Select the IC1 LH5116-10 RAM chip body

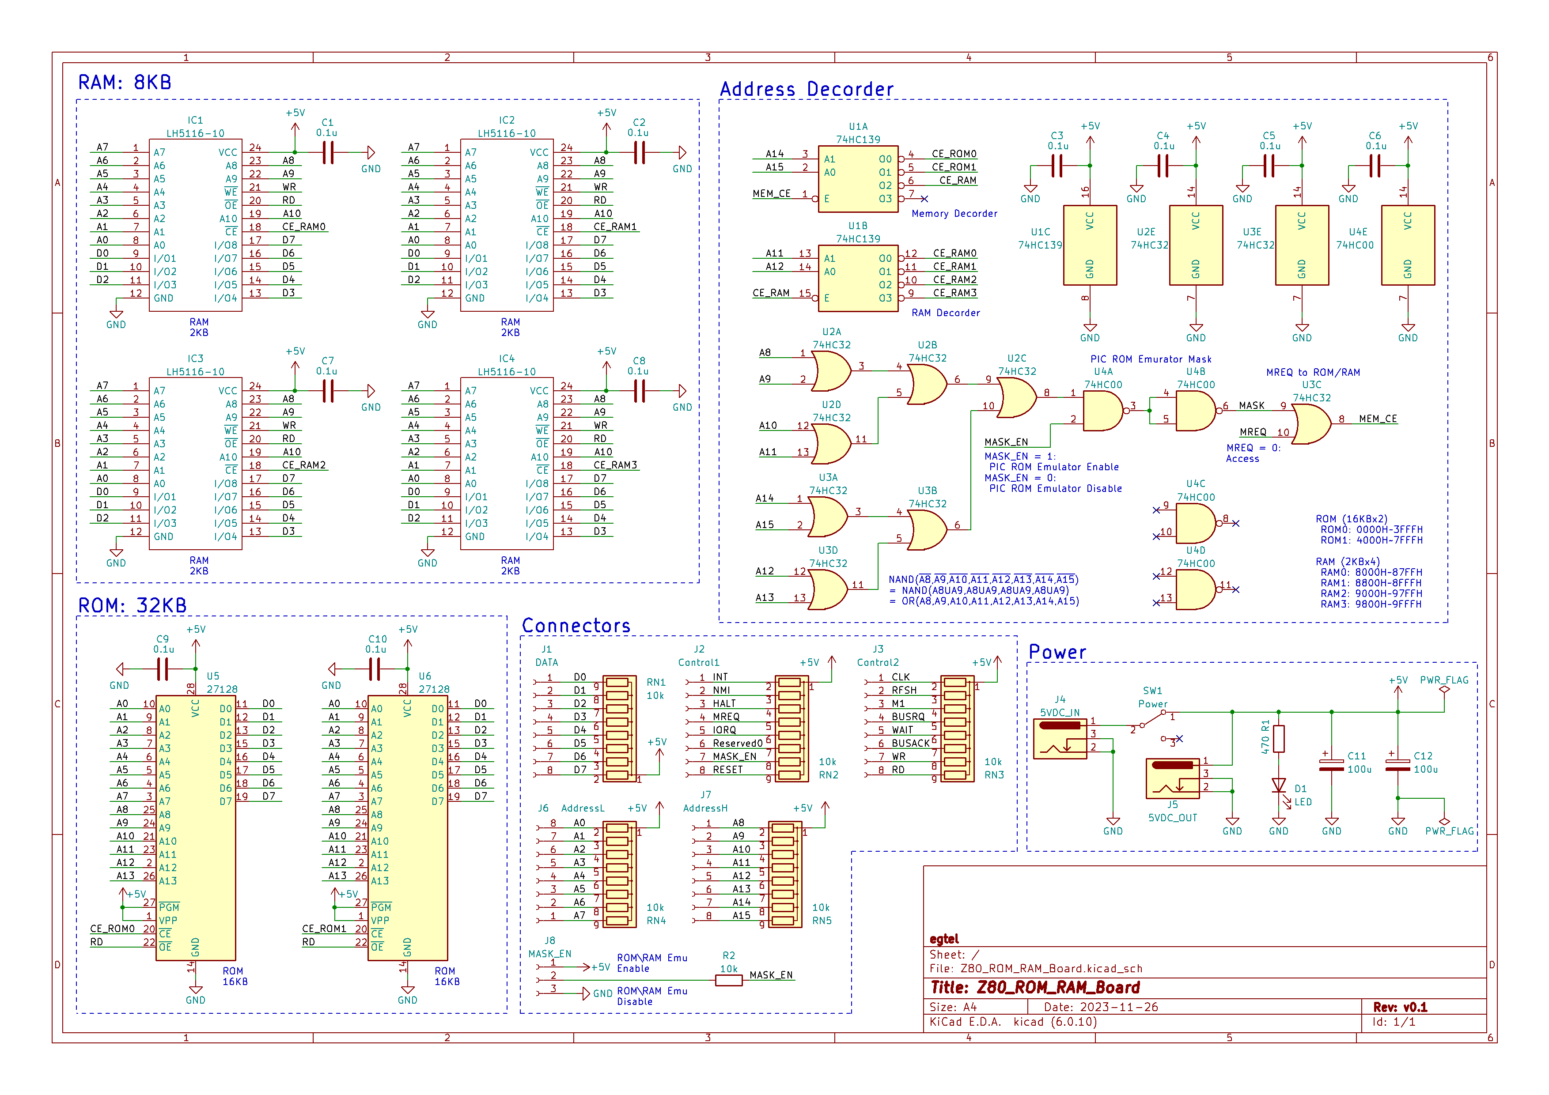[x=195, y=225]
